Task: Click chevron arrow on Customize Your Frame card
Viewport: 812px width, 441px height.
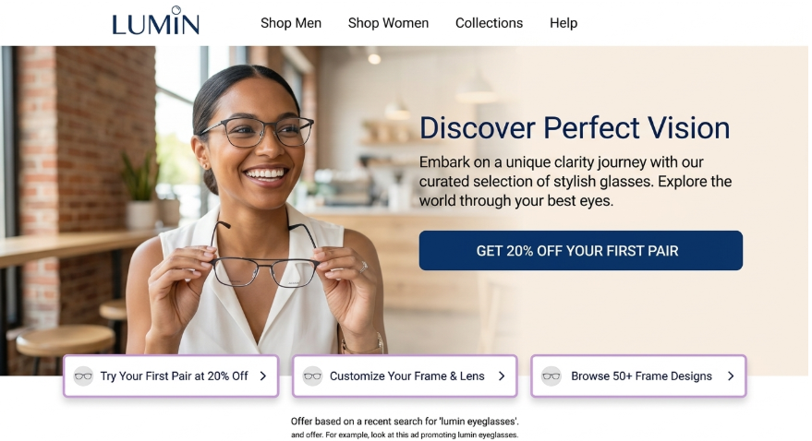Action: tap(502, 375)
